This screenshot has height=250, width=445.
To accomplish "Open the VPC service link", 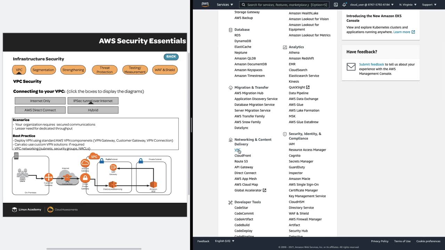I will click(237, 150).
